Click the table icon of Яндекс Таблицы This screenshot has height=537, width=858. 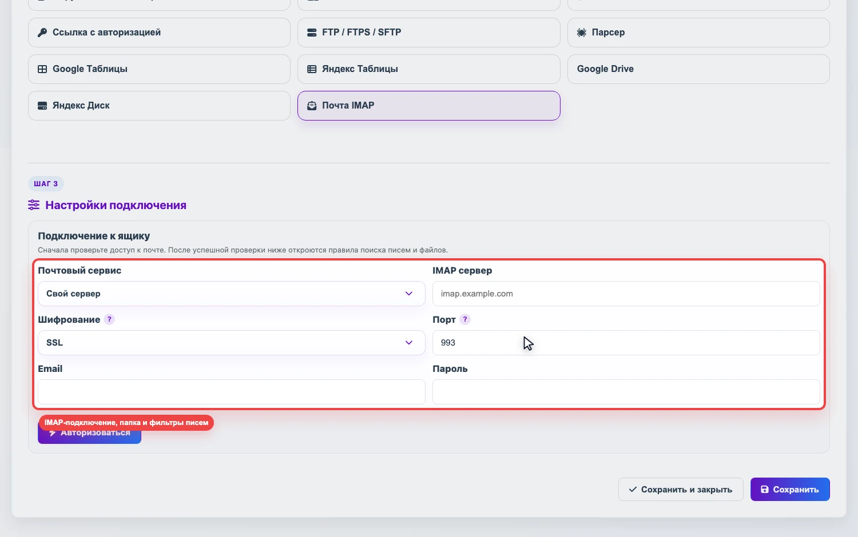(312, 69)
